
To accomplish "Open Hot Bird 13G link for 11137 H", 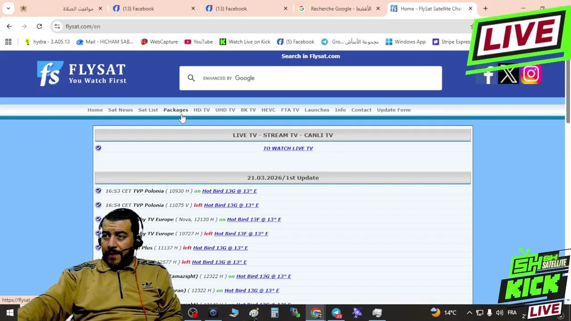I will click(x=220, y=248).
